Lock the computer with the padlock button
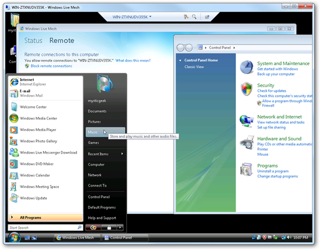Image resolution: width=320 pixels, height=250 pixels. [109, 228]
